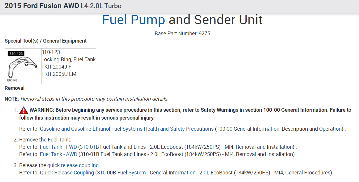Open the Fuel System link in step 3
Screen dimensions: 359x182
131,173
